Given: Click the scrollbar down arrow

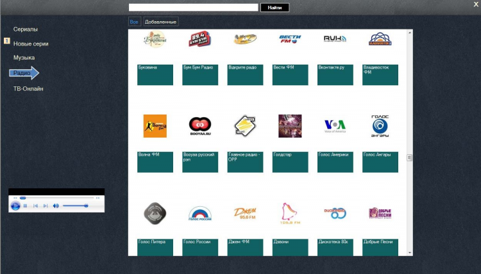Looking at the screenshot, I should 410,253.
